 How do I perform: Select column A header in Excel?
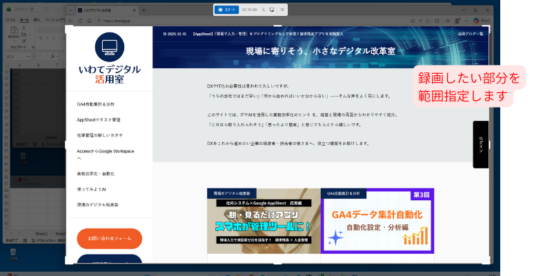pos(19,65)
